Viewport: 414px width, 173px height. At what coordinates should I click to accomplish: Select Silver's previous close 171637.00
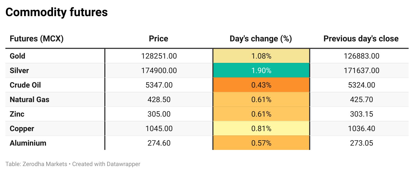click(x=361, y=71)
